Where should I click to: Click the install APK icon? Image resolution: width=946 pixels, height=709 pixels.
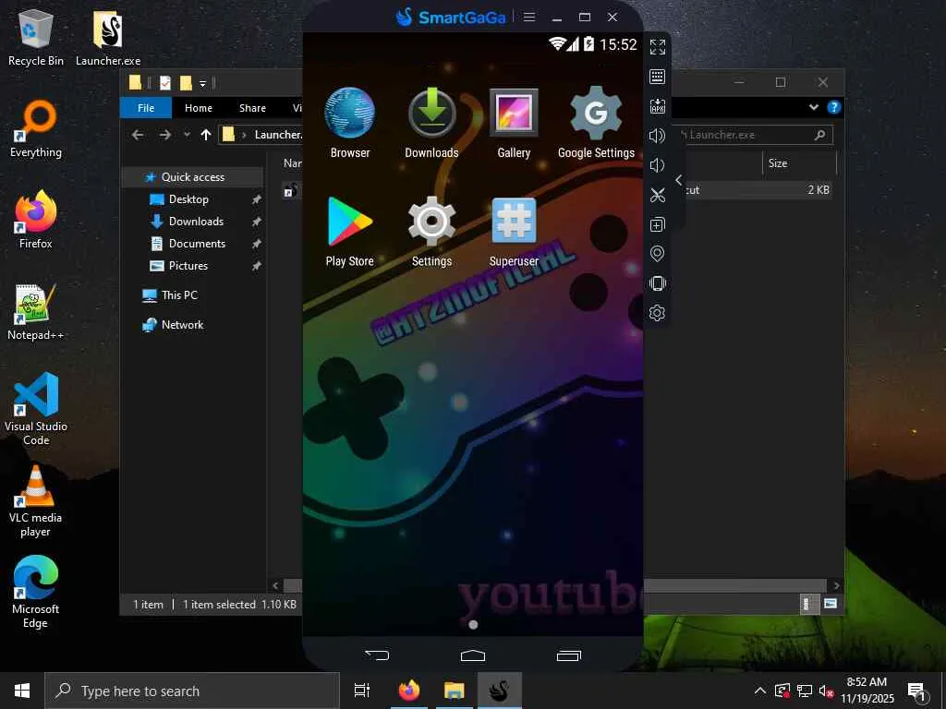pos(658,106)
